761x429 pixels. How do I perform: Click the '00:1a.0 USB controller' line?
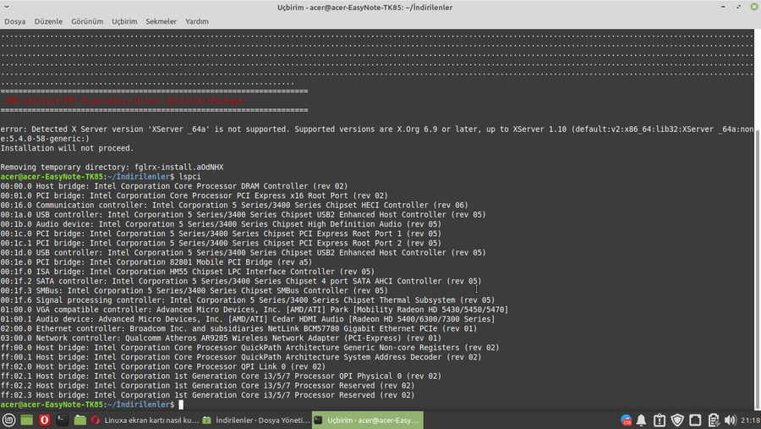[244, 215]
